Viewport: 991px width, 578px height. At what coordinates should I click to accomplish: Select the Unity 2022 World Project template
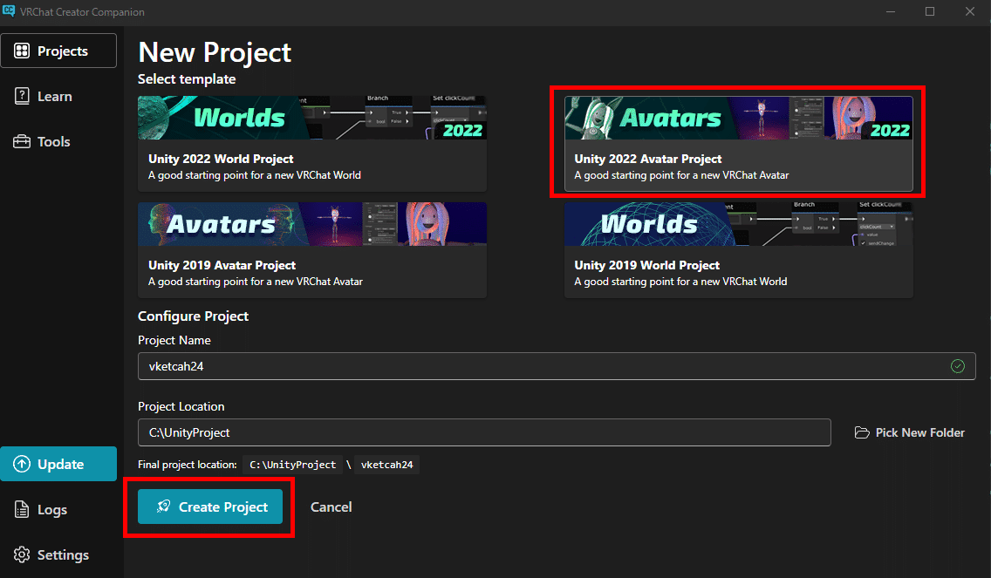(311, 144)
